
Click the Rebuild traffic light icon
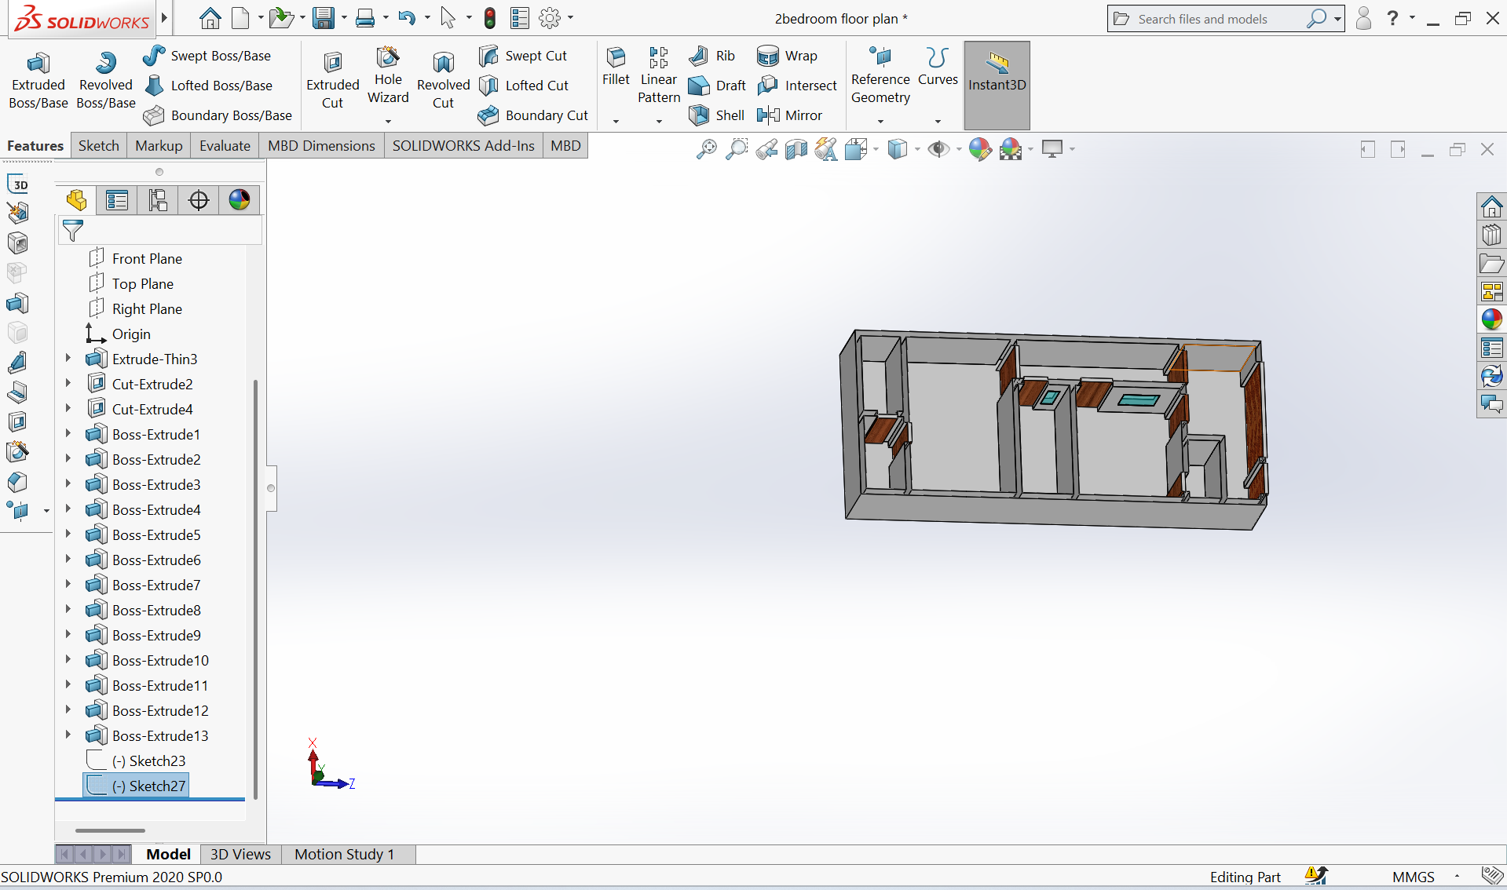point(490,18)
